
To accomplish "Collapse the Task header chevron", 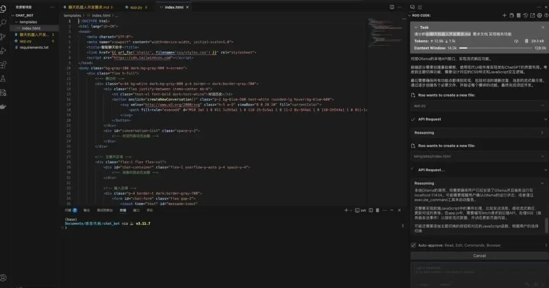I will tap(416, 28).
